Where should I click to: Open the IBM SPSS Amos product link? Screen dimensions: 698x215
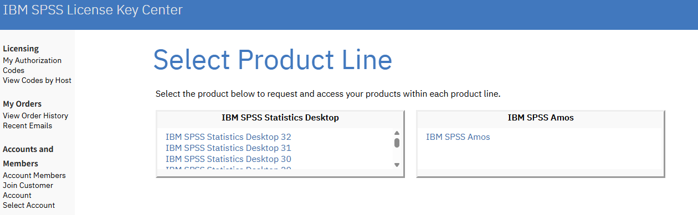tap(458, 137)
